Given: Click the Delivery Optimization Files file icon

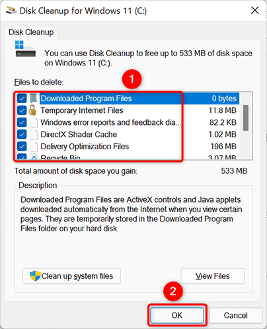Looking at the screenshot, I should (34, 146).
